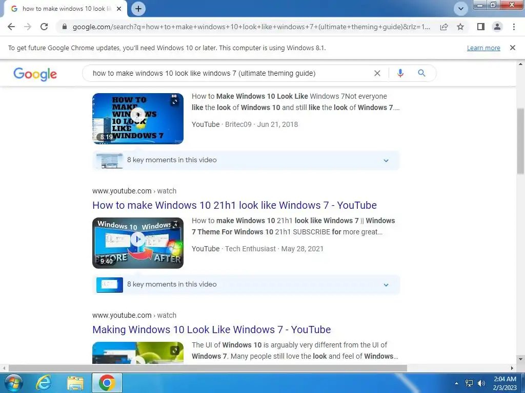
Task: Submit search with magnifying glass icon
Action: [421, 73]
